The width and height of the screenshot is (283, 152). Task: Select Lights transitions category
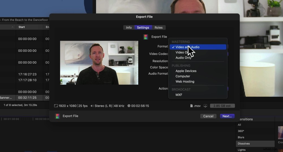[241, 150]
